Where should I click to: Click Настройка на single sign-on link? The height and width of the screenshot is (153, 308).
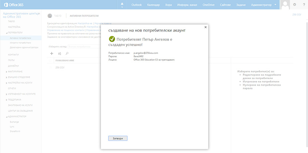point(85,23)
